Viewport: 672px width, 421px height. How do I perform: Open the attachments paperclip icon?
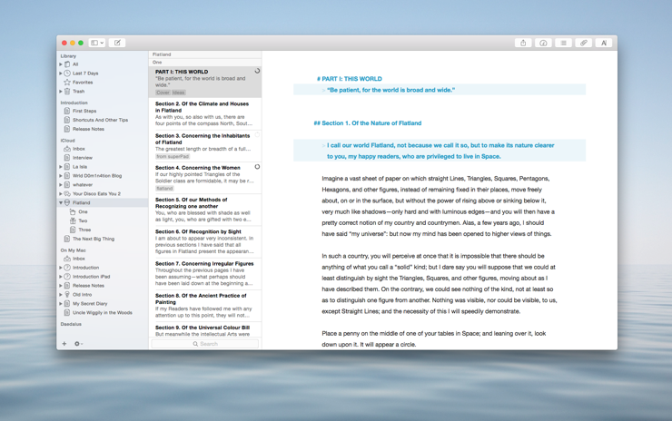pyautogui.click(x=584, y=43)
